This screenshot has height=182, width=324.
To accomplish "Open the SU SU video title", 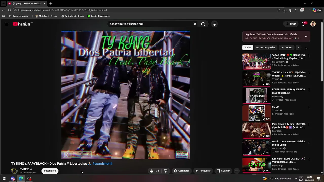I will point(275,107).
